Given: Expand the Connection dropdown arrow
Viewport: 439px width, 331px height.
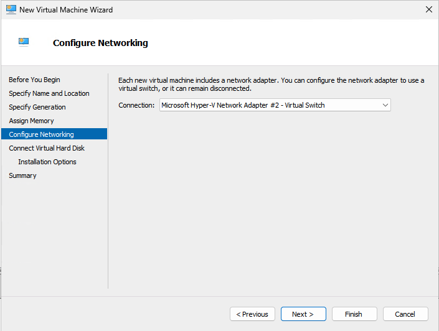Looking at the screenshot, I should pyautogui.click(x=385, y=105).
